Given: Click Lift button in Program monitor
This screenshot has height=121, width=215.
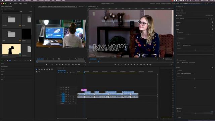Looking at the screenshot, I should coord(141,65).
